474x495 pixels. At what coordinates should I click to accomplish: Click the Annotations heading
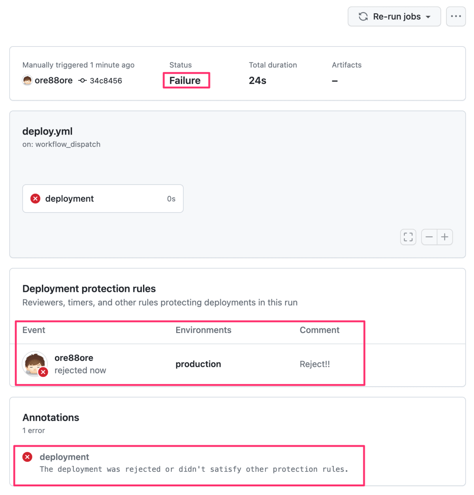[51, 417]
